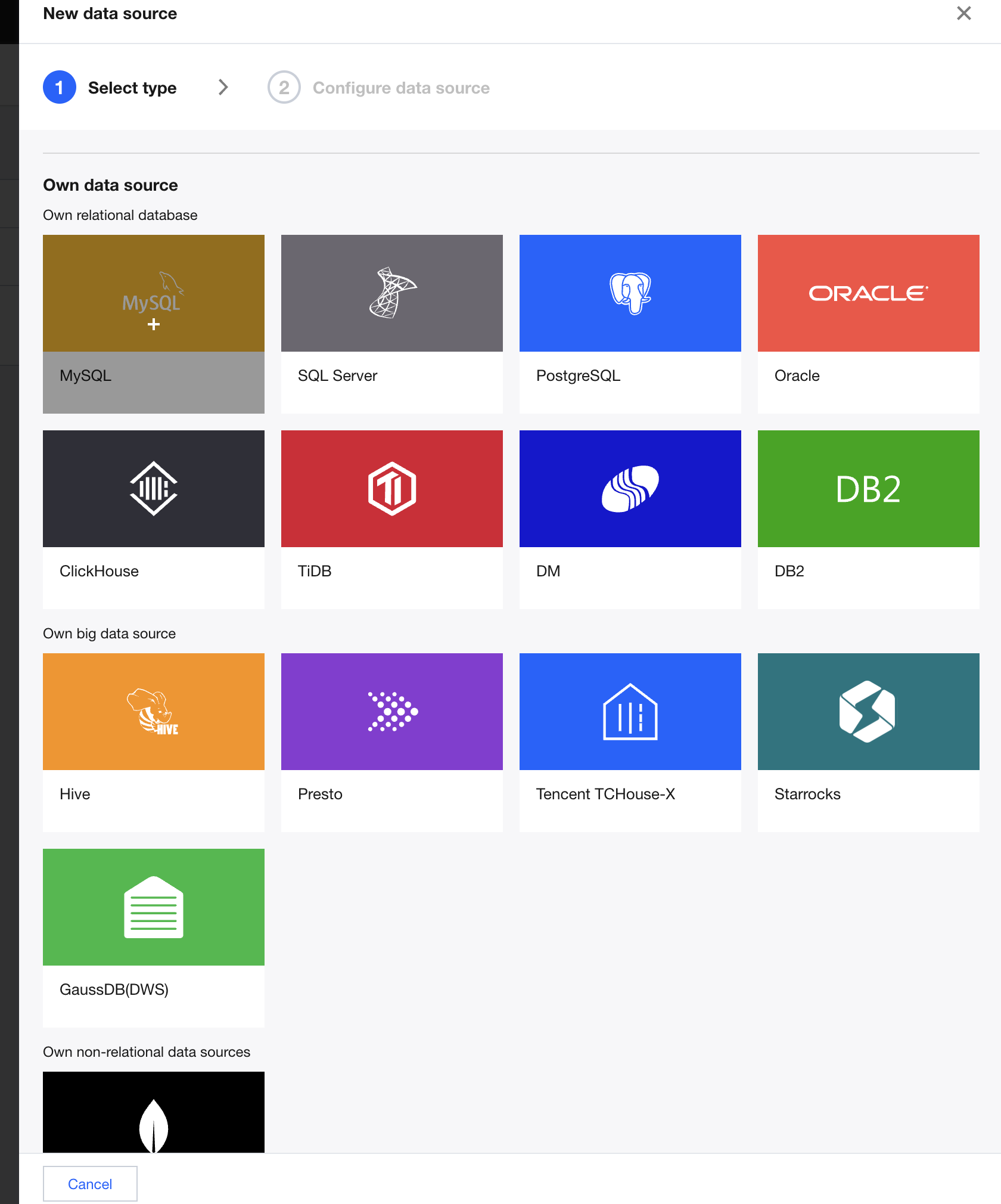Click the Cancel button
Viewport: 1001px width, 1204px height.
coord(90,1184)
